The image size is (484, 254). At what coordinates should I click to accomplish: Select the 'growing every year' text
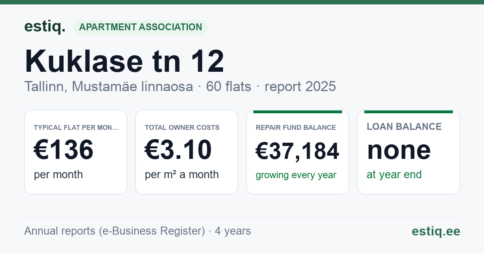(296, 175)
